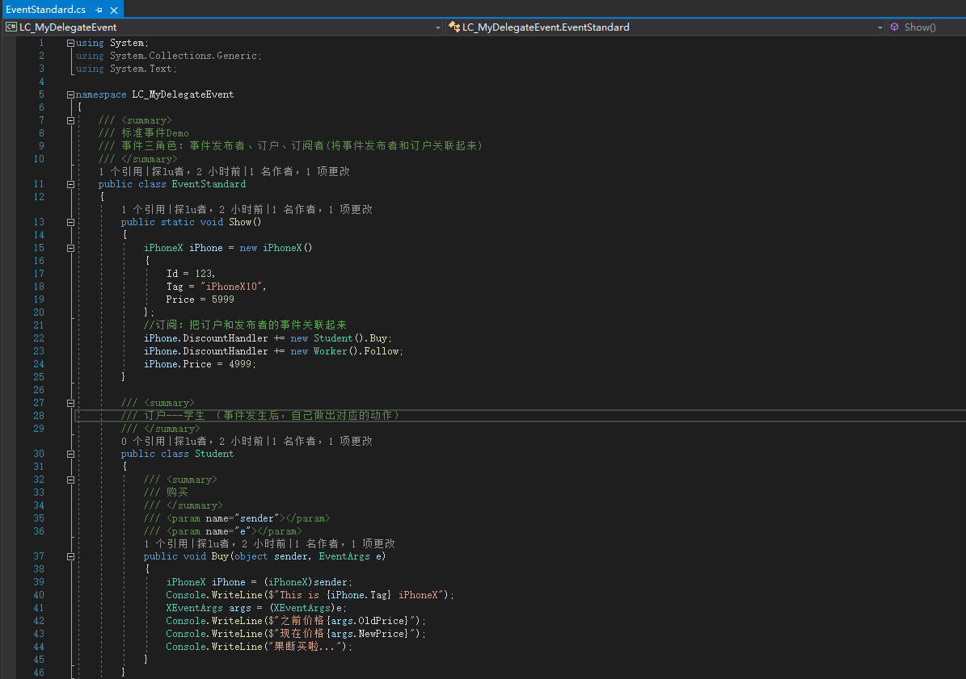Collapse the using directives block at line 1
966x679 pixels.
pos(70,43)
